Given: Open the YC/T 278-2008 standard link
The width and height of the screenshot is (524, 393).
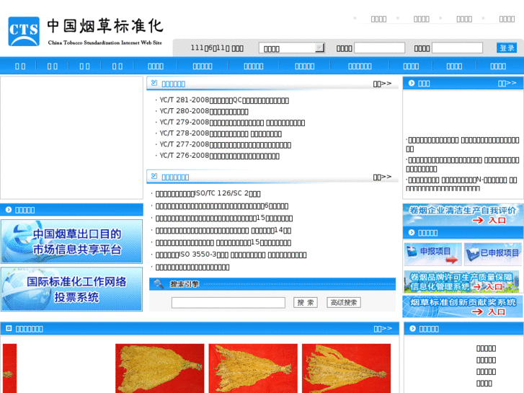Looking at the screenshot, I should point(221,133).
